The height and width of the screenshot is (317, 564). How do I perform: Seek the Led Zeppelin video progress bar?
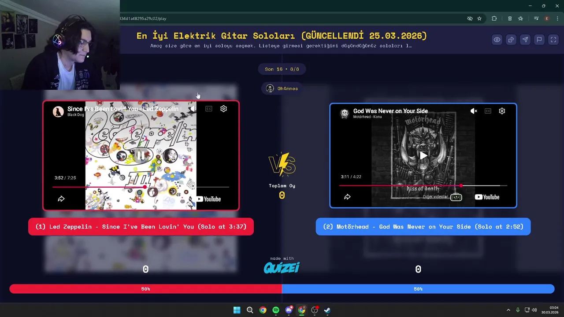click(141, 187)
